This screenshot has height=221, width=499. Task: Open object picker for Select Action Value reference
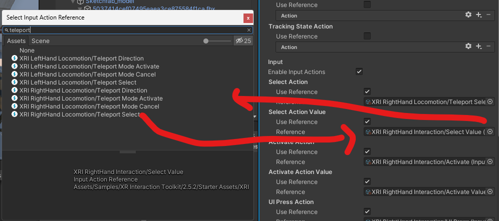(x=490, y=131)
